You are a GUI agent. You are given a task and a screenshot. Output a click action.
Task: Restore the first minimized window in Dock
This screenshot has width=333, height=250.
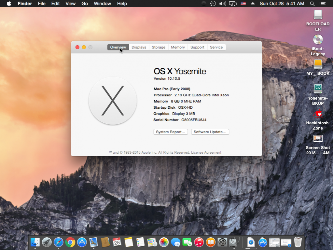[274, 242]
